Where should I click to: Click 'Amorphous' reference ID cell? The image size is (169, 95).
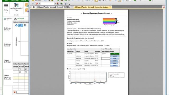[79, 66]
